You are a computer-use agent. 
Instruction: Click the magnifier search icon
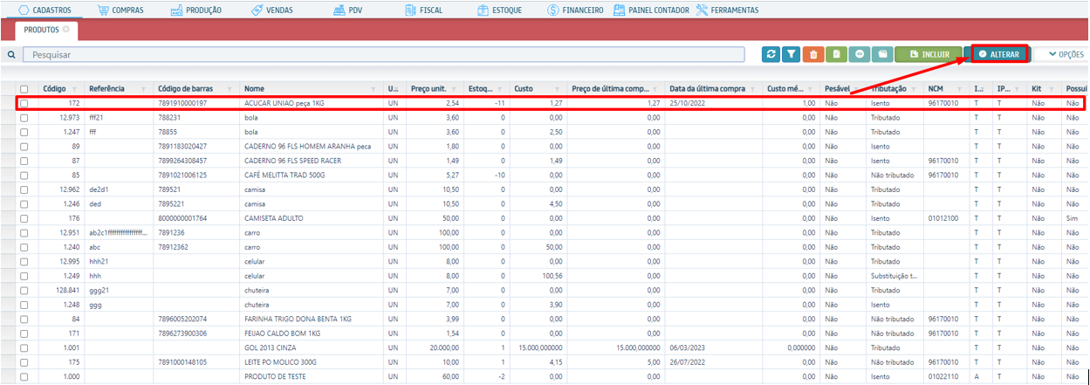coord(11,54)
